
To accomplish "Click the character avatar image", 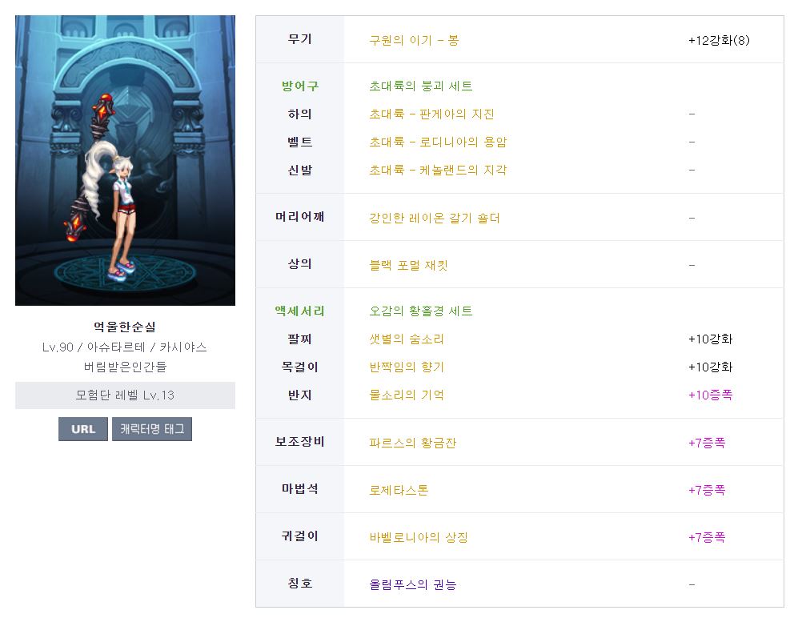I will click(x=125, y=160).
